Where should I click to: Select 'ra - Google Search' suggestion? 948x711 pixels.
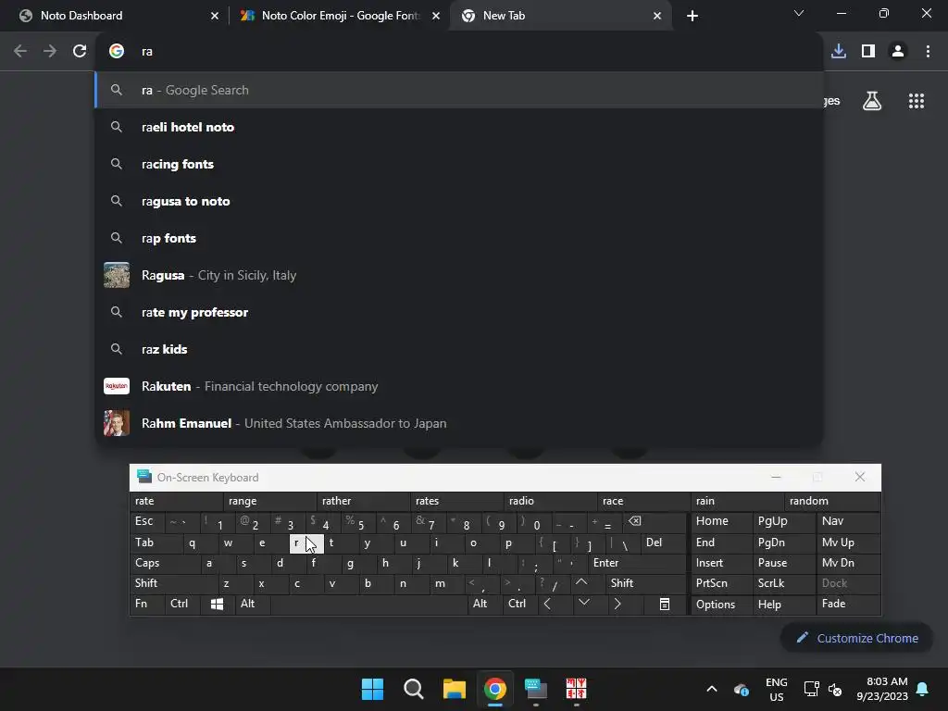point(459,90)
